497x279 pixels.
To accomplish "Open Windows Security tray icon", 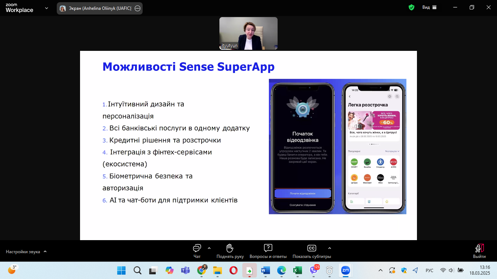I will tap(404, 270).
